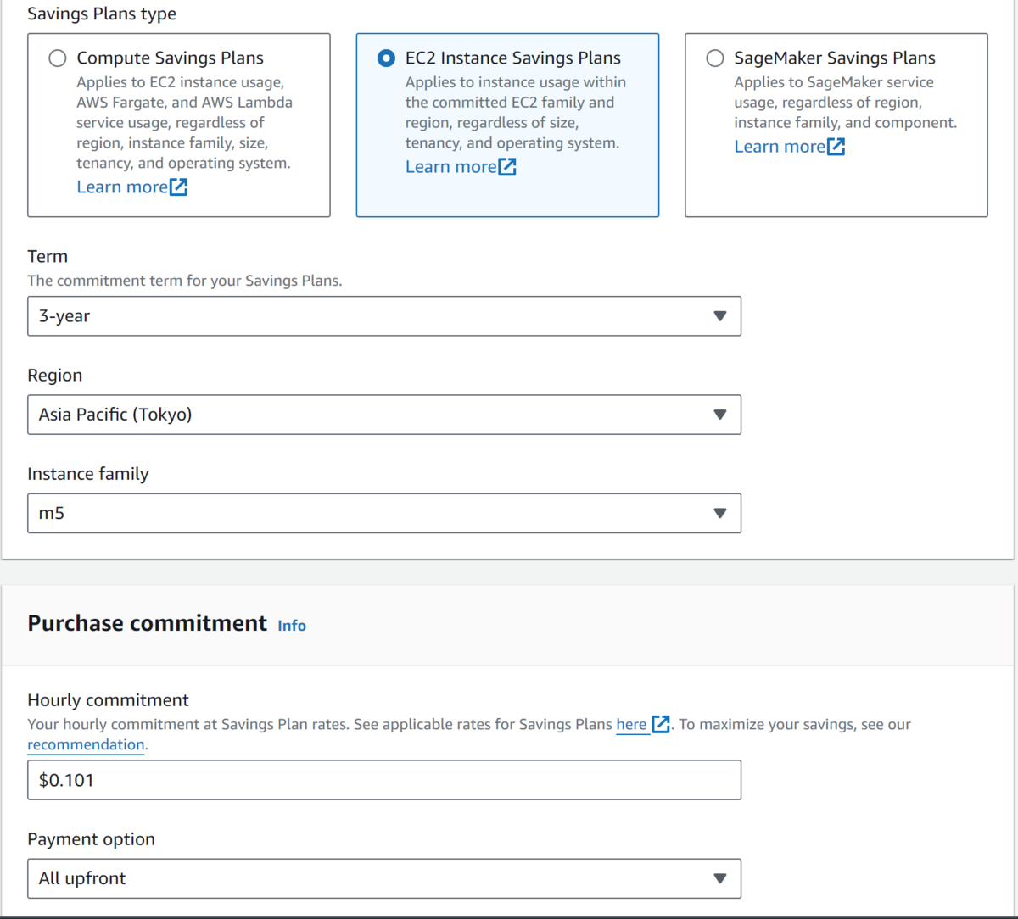Click external link icon under SageMaker Savings Plans

coord(836,147)
